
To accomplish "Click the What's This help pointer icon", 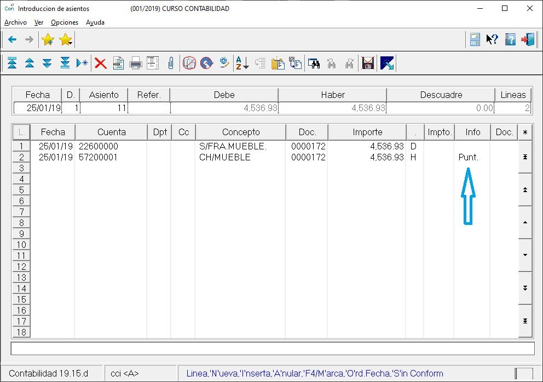I will [492, 39].
